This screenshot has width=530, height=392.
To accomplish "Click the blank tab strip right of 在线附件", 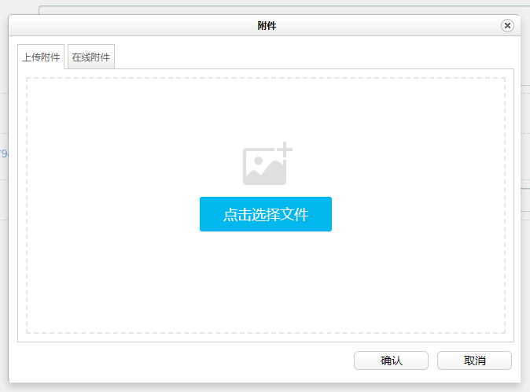I will click(315, 57).
